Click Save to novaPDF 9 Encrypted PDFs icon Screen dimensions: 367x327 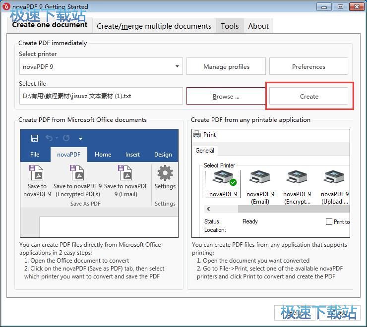77,173
